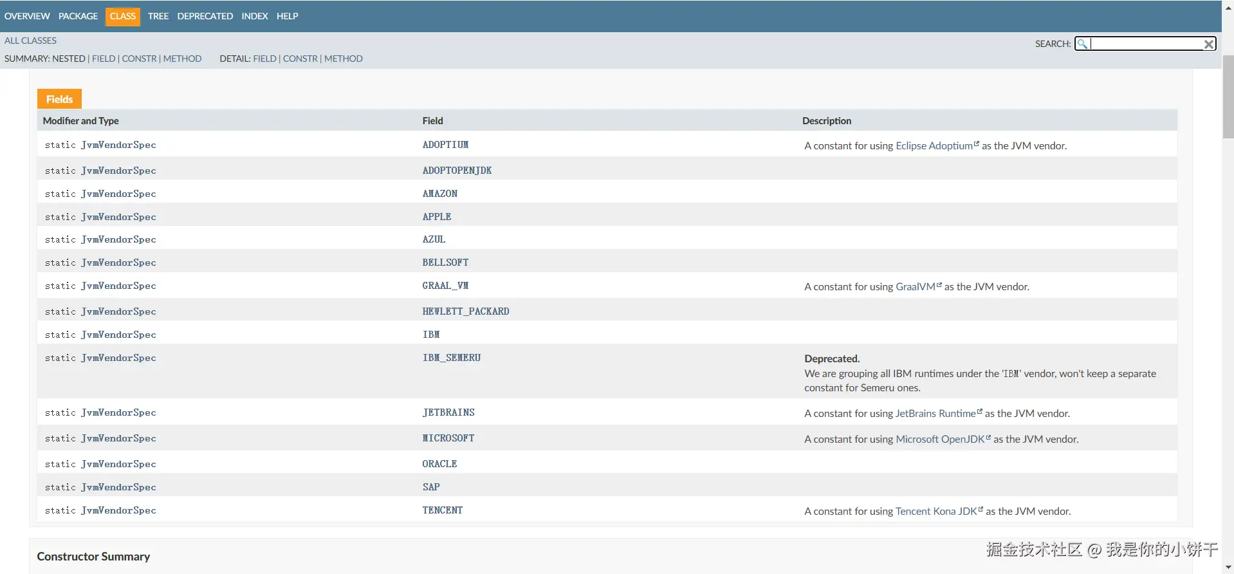The image size is (1234, 574).
Task: Clear the search box with the X icon
Action: click(1209, 44)
